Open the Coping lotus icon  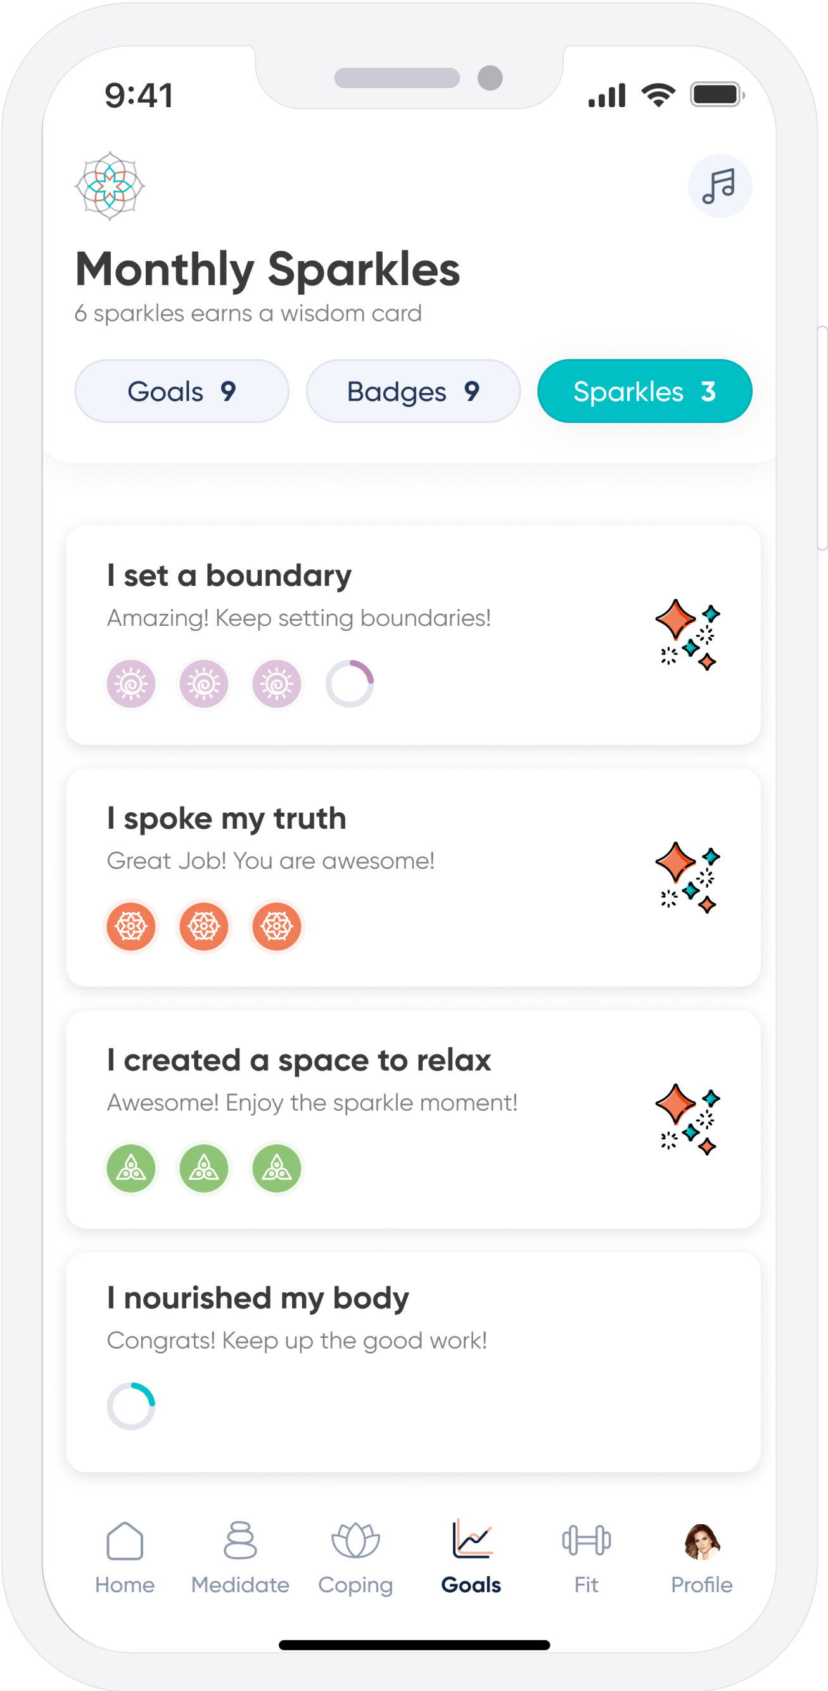(x=355, y=1540)
